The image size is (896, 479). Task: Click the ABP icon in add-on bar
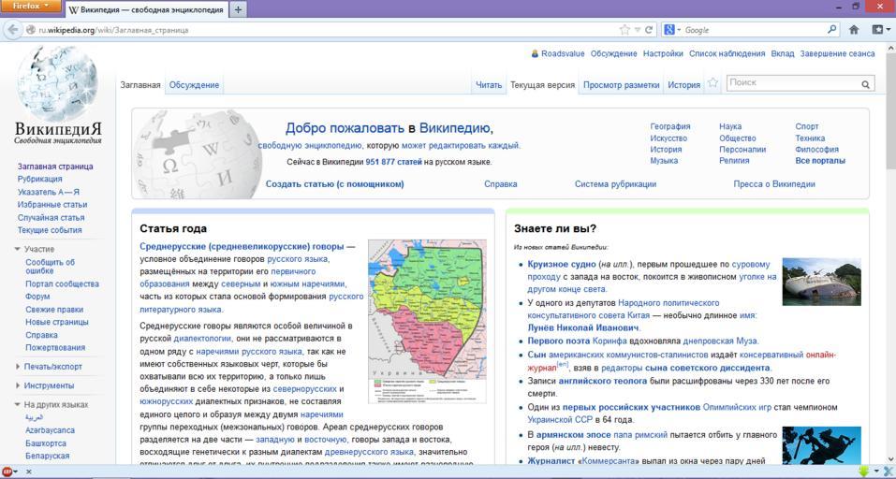click(8, 472)
